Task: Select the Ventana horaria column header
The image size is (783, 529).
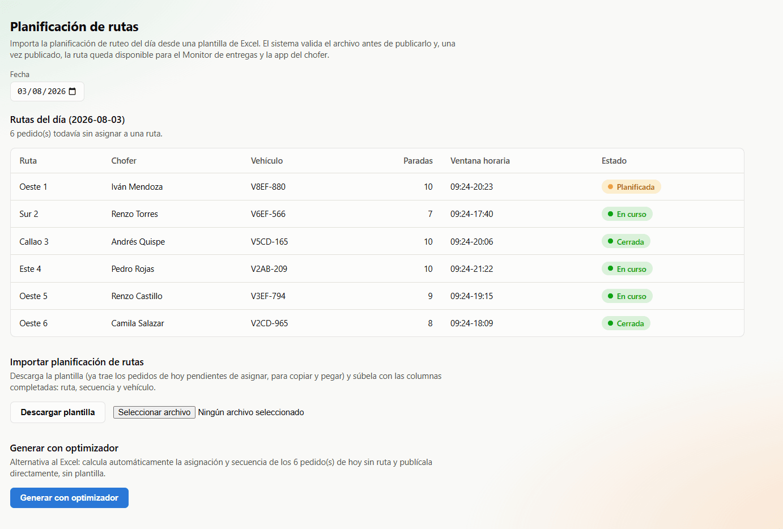Action: click(480, 161)
